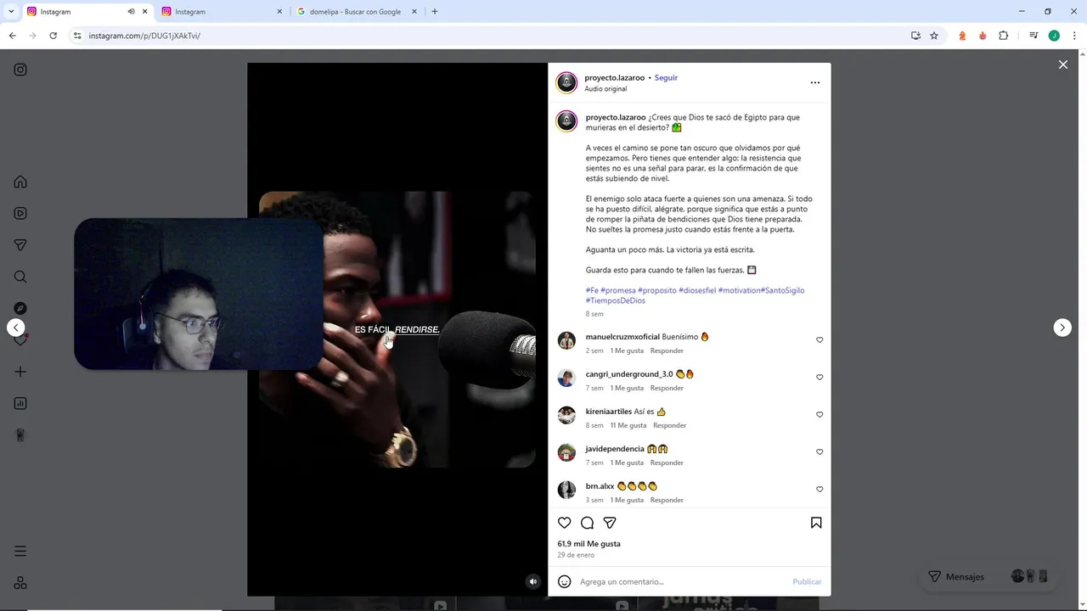This screenshot has height=611, width=1087.
Task: Install app icon in address bar
Action: coord(915,36)
